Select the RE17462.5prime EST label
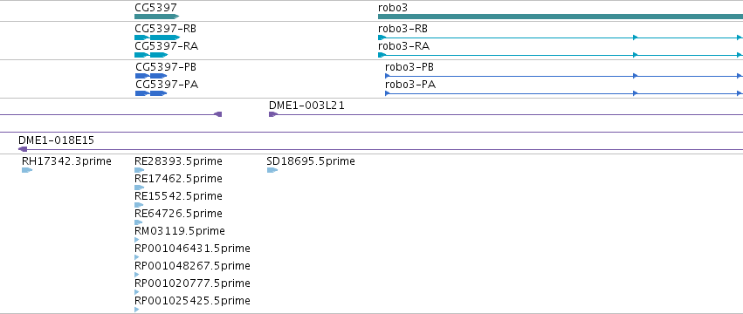 178,179
